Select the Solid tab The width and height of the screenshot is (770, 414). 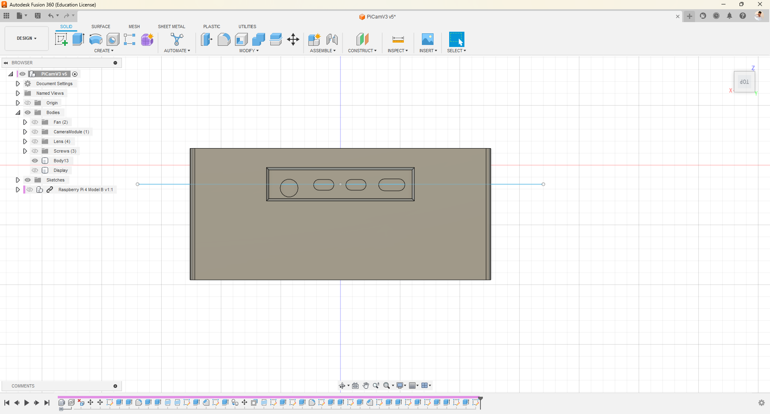coord(66,27)
